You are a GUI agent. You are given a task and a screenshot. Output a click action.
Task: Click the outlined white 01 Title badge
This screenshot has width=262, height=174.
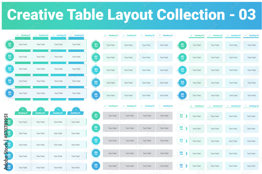[x=181, y=116]
